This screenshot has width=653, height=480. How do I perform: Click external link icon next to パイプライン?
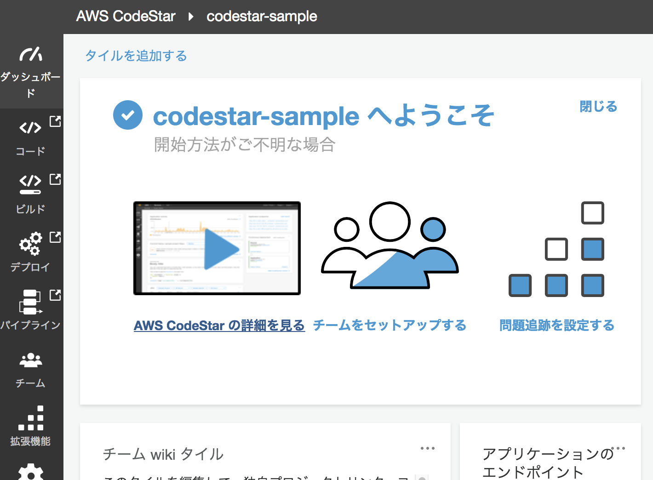coord(55,295)
